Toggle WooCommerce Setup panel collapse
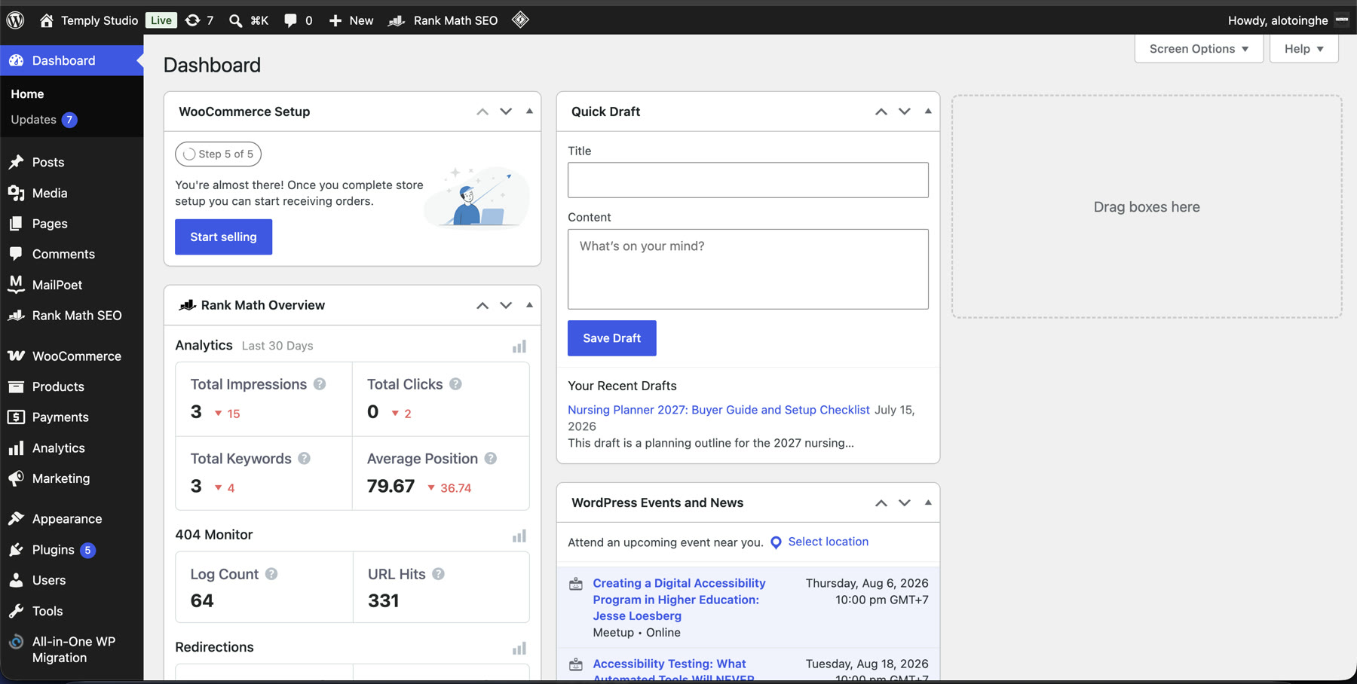1357x684 pixels. 529,111
